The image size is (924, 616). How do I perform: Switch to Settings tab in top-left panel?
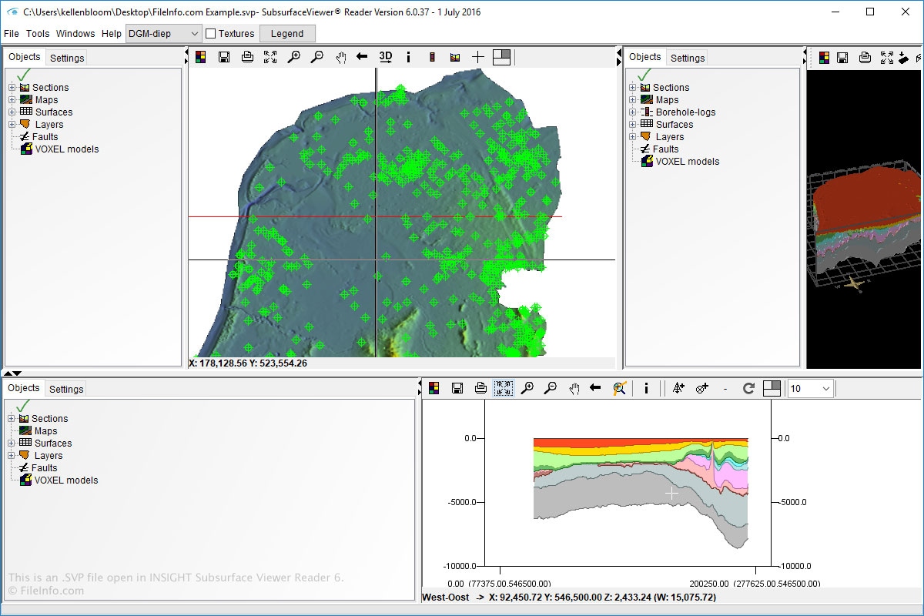point(67,58)
